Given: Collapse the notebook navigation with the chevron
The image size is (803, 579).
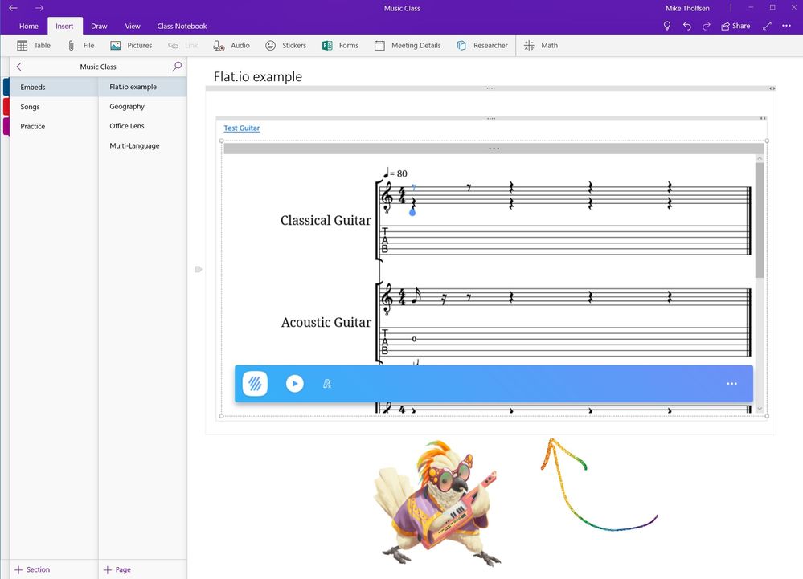Looking at the screenshot, I should pyautogui.click(x=19, y=67).
